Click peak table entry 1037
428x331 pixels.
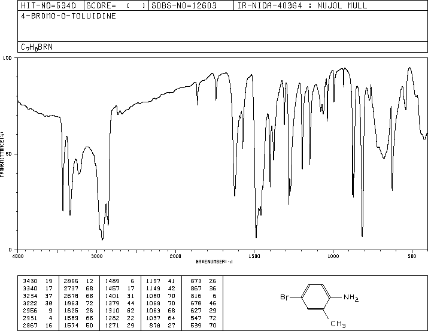pos(153,318)
